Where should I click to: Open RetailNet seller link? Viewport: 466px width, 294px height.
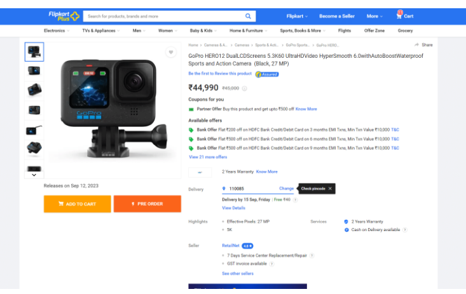click(231, 246)
